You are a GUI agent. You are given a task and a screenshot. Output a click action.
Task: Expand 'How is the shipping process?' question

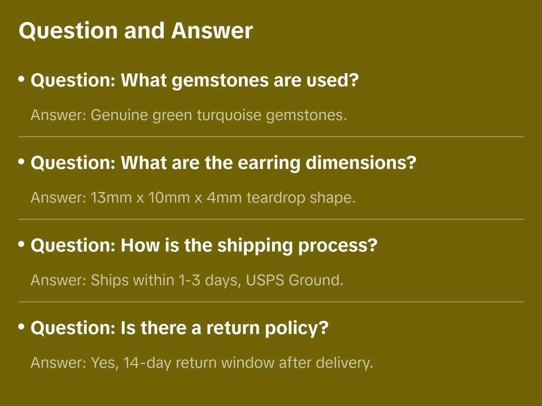(204, 245)
